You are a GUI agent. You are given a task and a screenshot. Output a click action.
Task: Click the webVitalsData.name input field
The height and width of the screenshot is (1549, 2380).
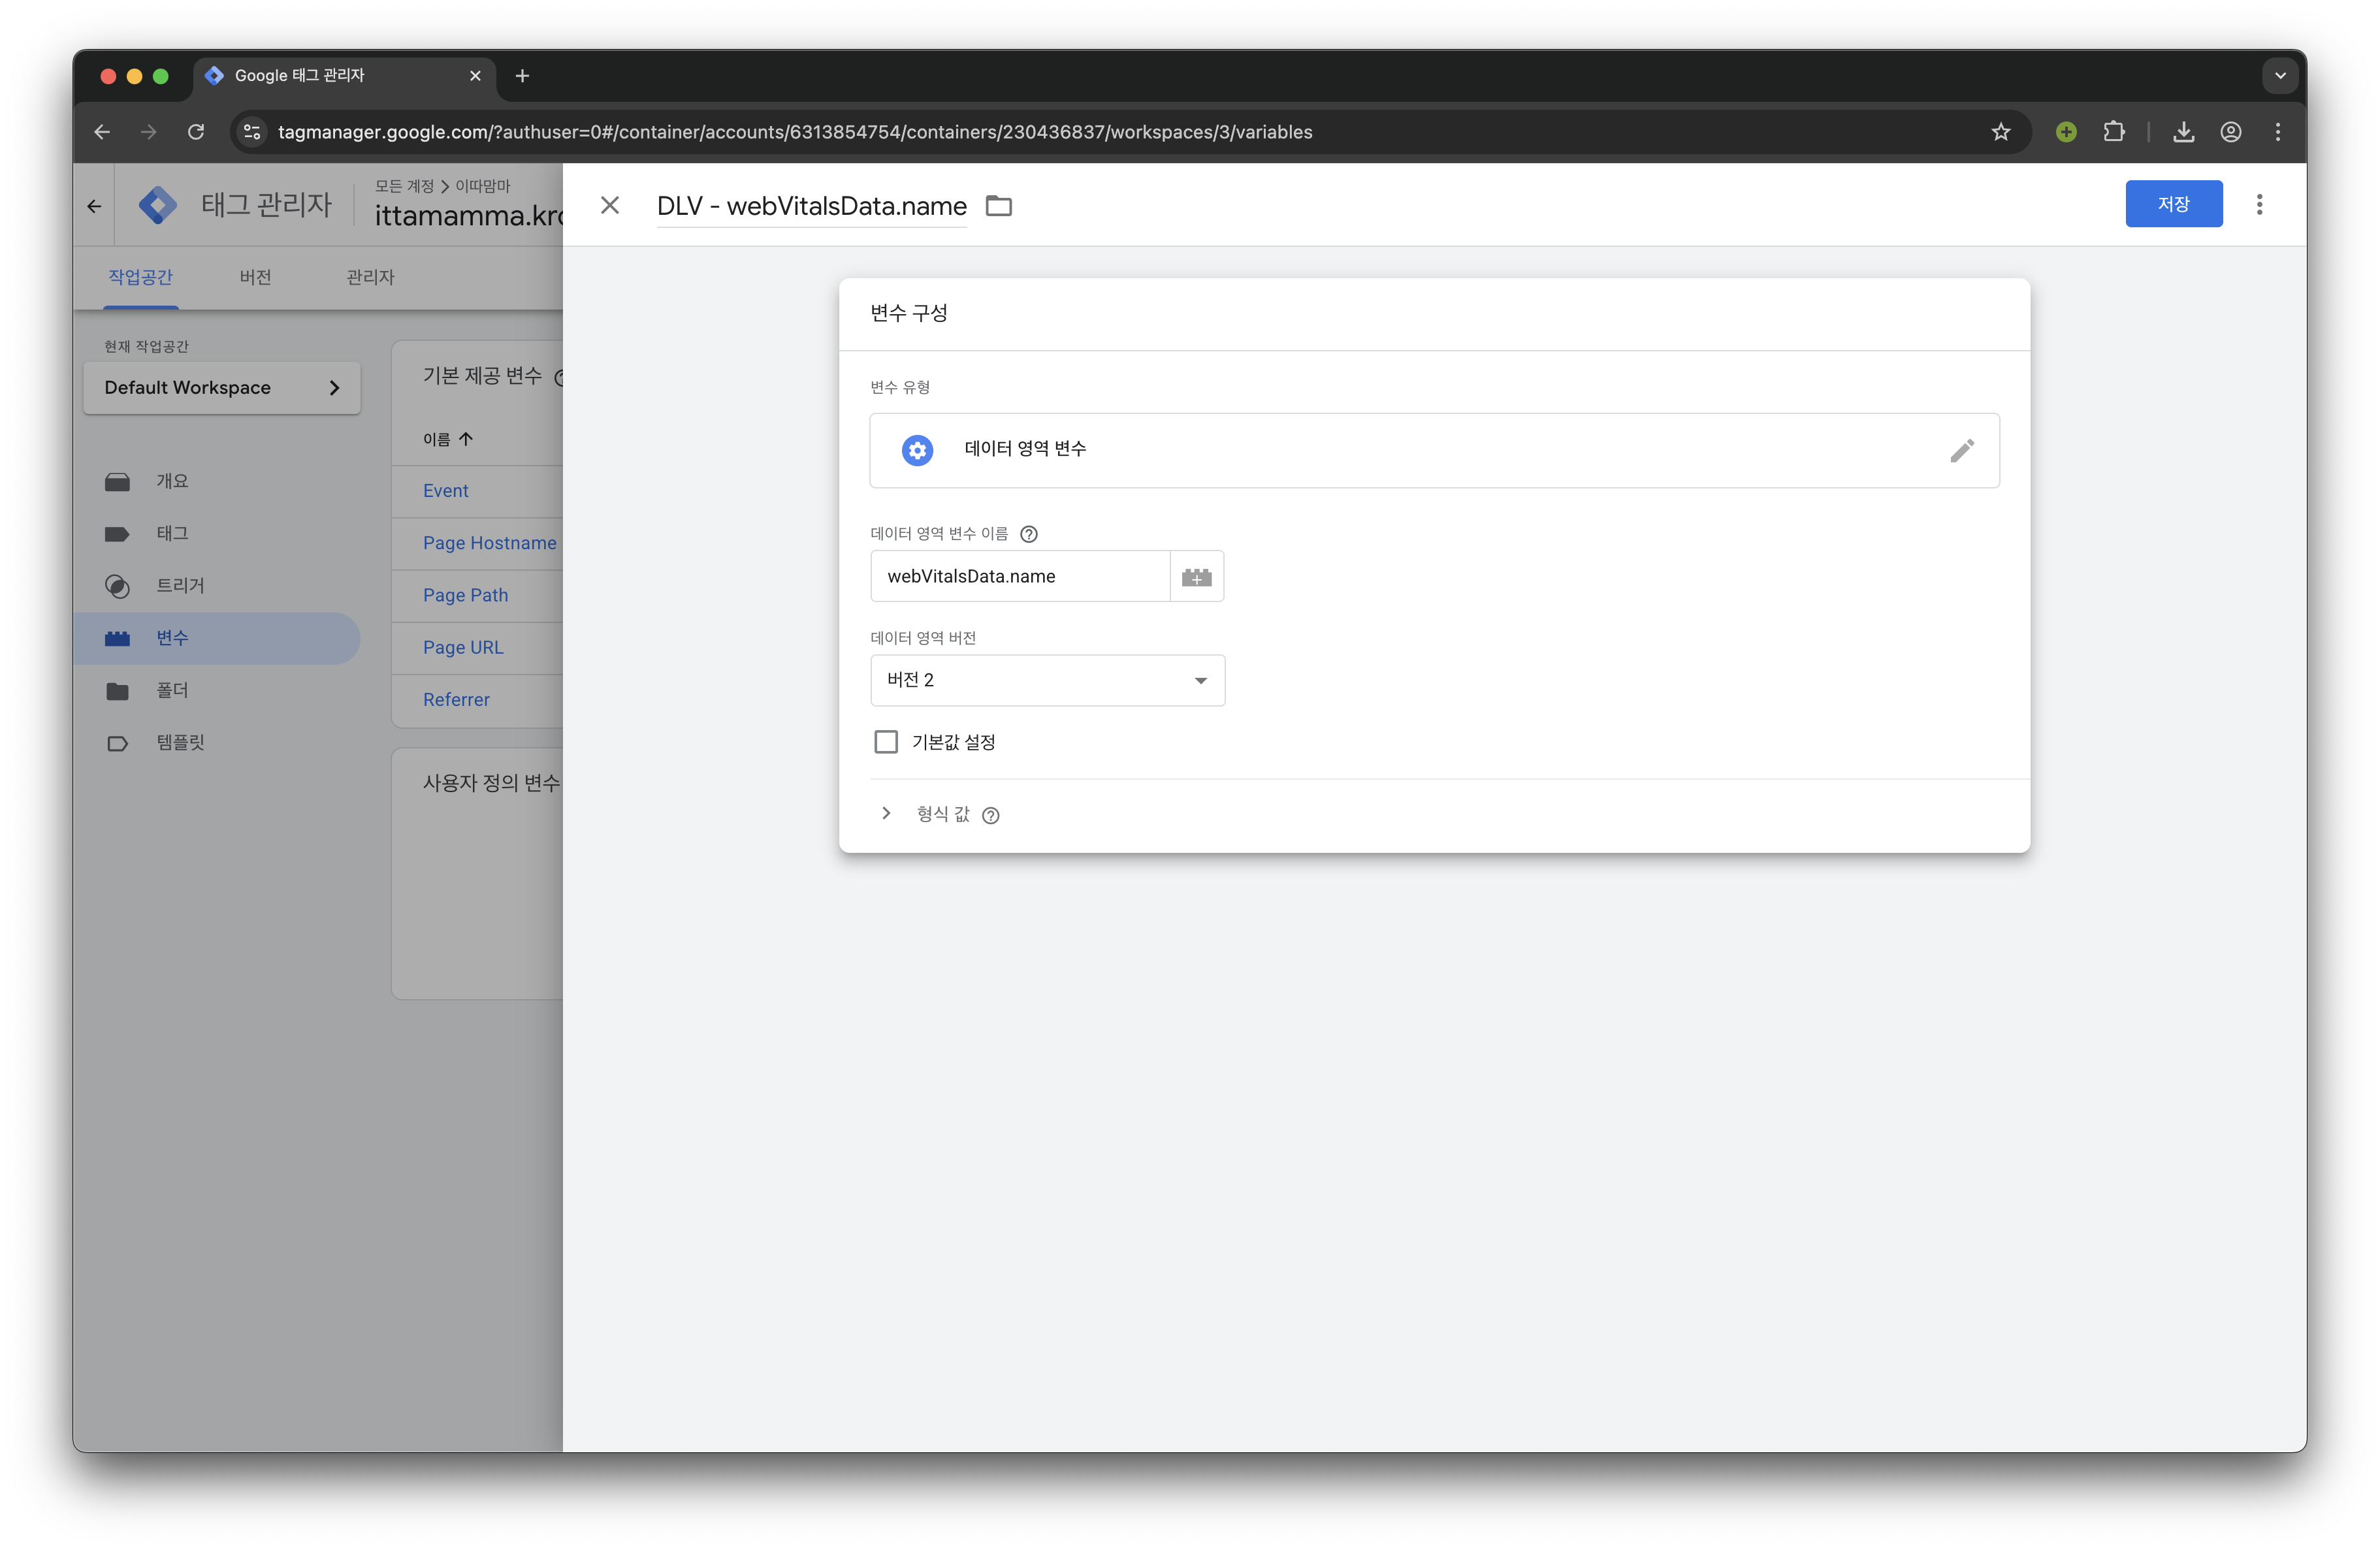tap(1019, 577)
